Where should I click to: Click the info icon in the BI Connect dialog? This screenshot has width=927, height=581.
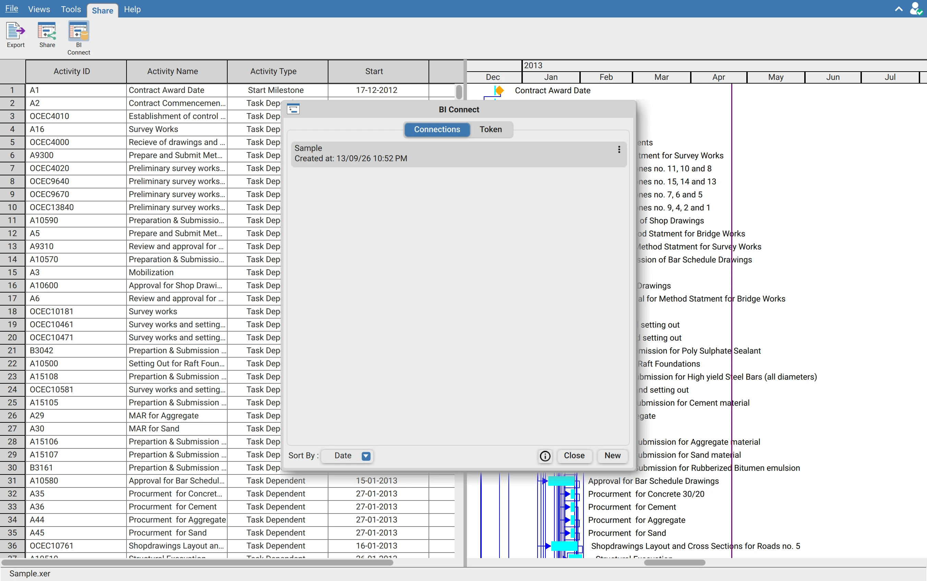(545, 456)
